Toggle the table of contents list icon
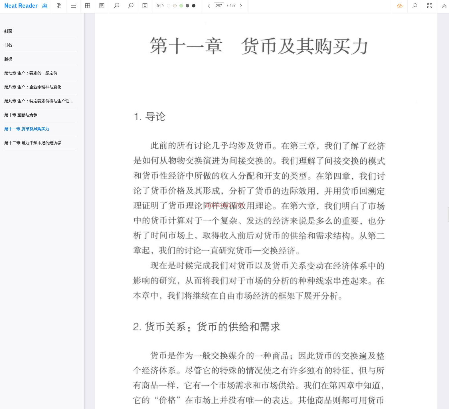 click(x=73, y=6)
